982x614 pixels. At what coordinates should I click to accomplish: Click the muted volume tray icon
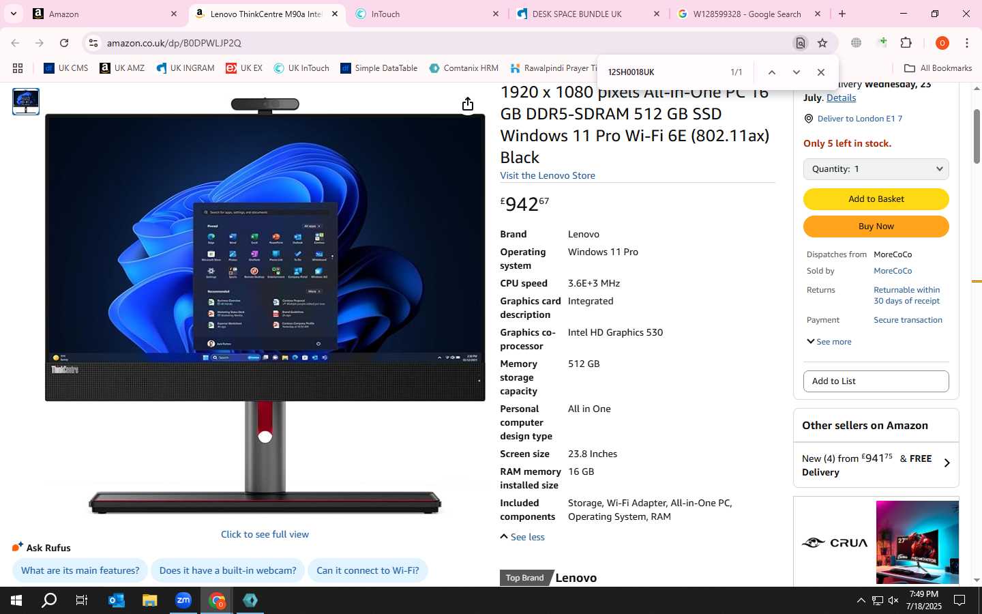click(893, 600)
